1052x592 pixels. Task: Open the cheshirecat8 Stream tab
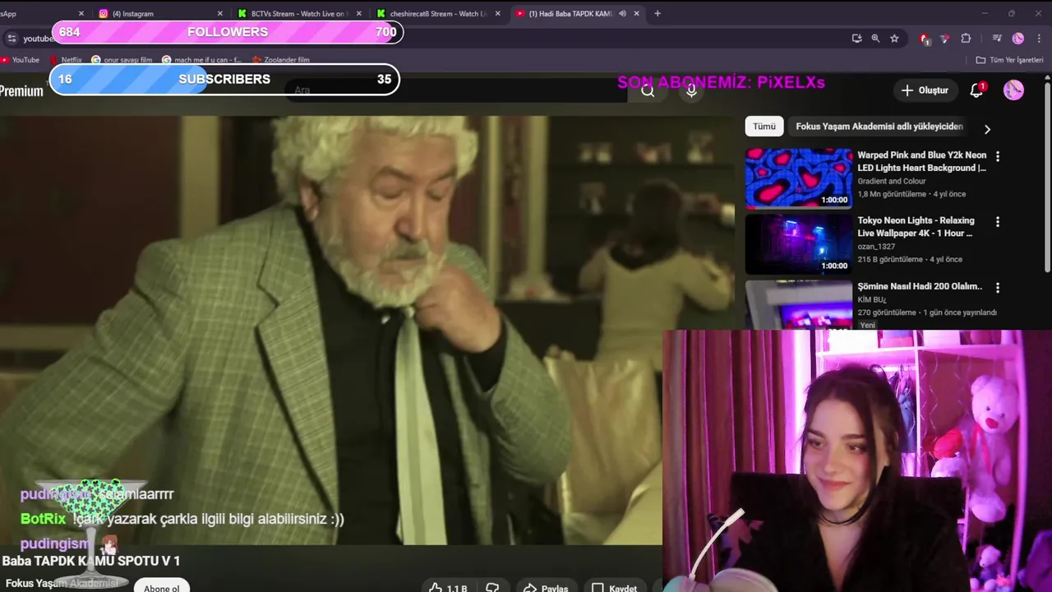[x=437, y=13]
